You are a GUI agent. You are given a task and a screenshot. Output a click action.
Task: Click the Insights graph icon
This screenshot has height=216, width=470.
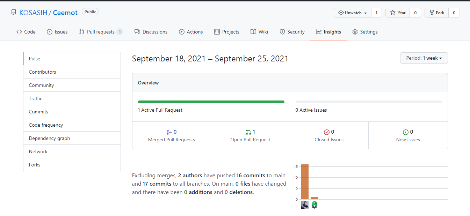319,32
